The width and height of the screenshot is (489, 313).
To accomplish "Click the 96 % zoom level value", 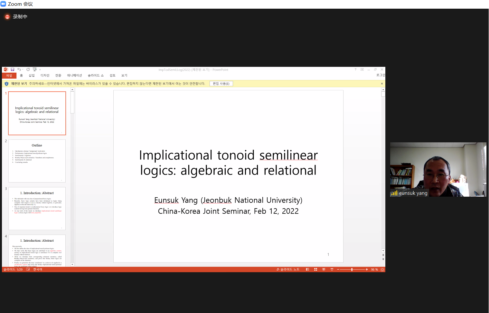I will pyautogui.click(x=374, y=270).
